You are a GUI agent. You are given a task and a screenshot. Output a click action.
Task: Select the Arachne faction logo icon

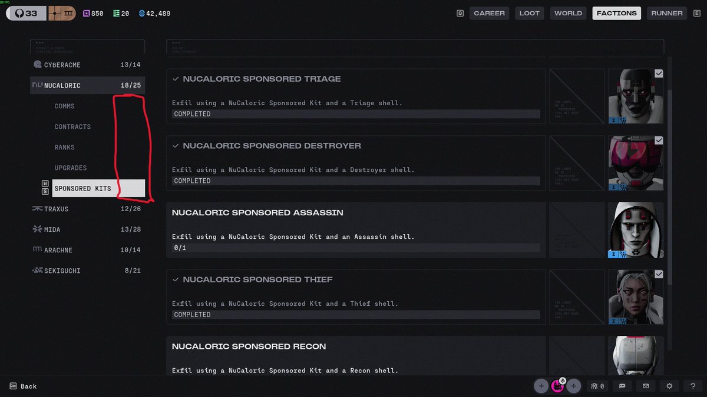38,250
